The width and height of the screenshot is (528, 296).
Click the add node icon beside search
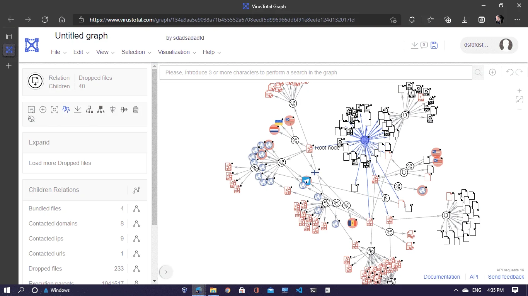pos(492,72)
